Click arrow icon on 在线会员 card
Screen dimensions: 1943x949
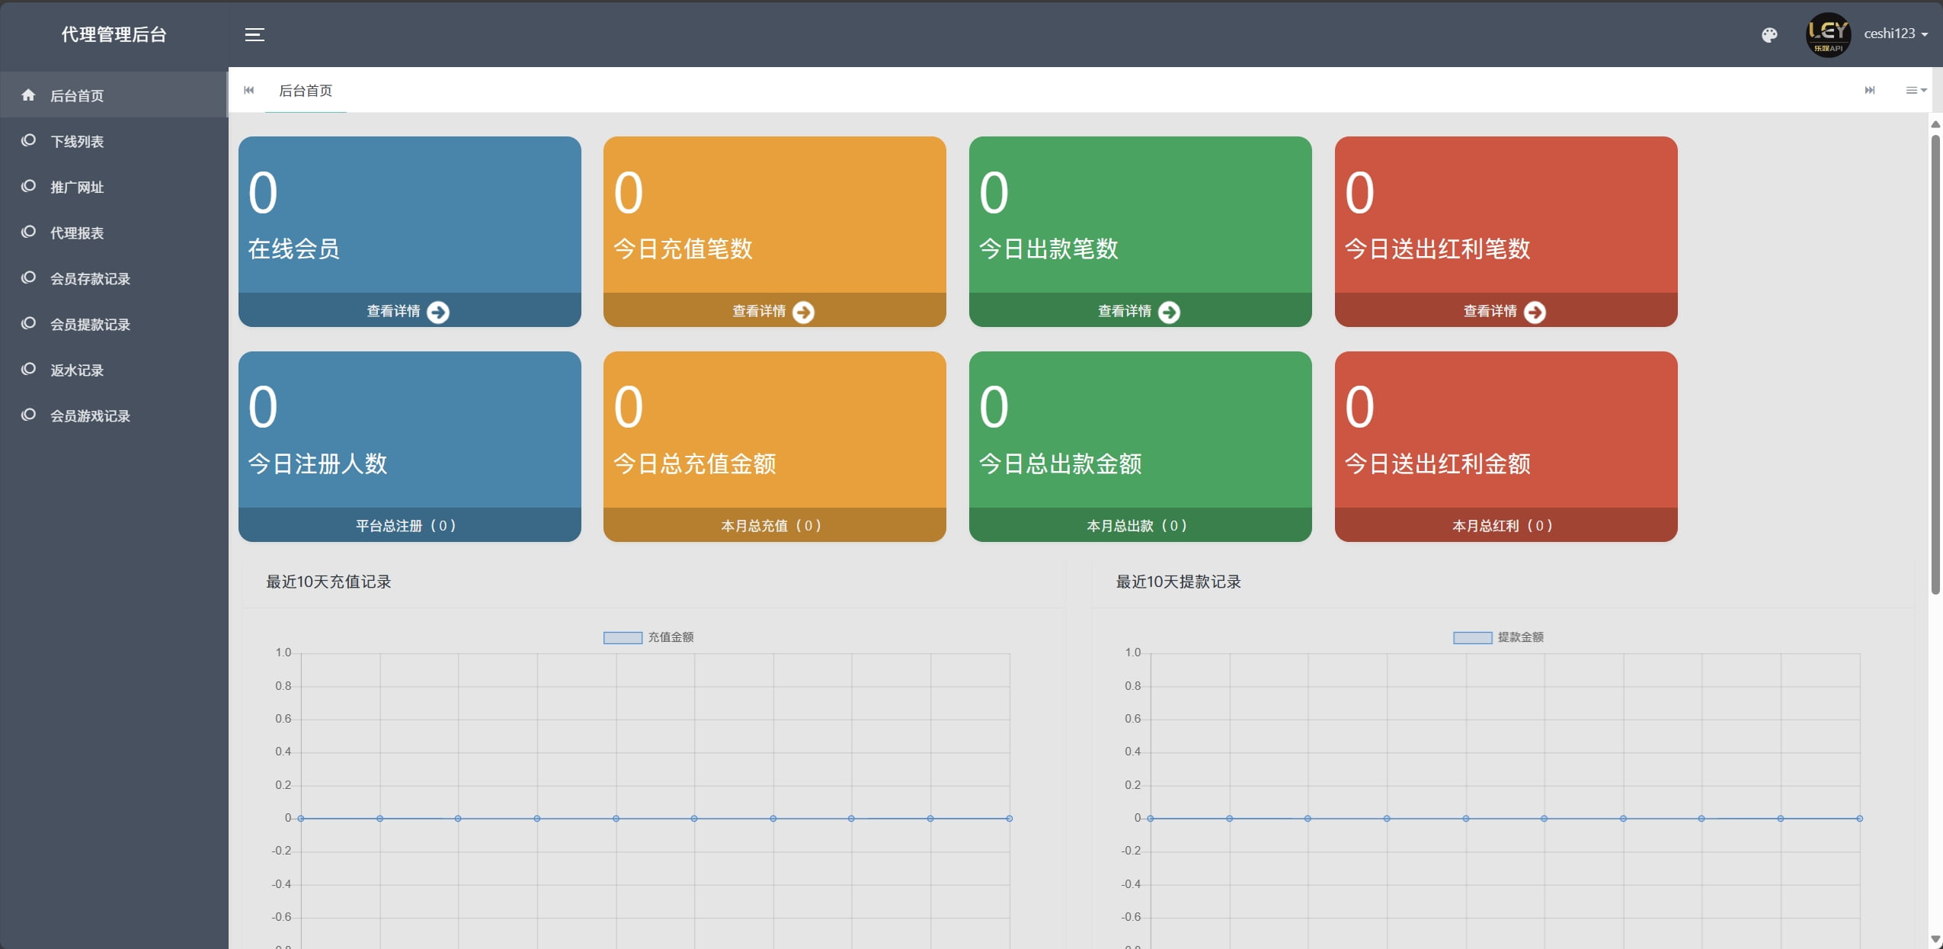[438, 312]
